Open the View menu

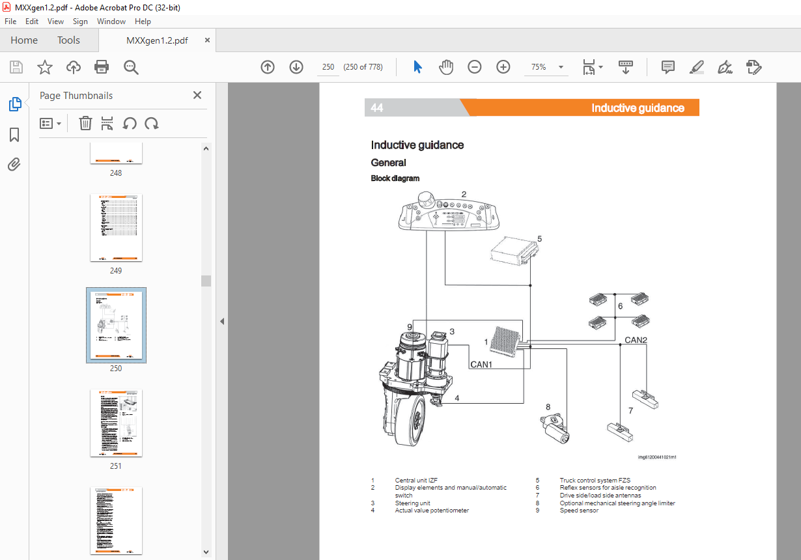55,21
